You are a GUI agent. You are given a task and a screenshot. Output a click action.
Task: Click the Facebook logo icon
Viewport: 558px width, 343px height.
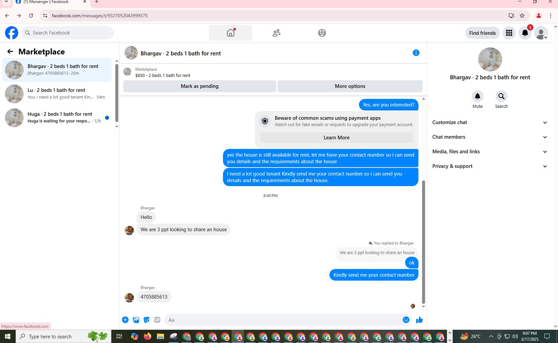tap(12, 33)
